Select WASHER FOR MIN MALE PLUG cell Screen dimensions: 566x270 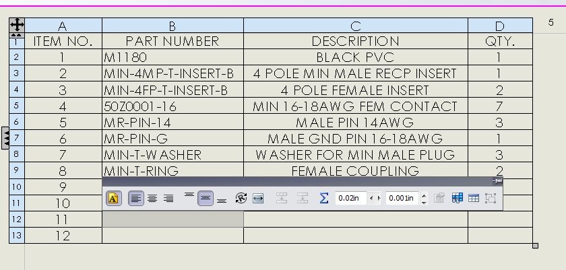coord(356,154)
